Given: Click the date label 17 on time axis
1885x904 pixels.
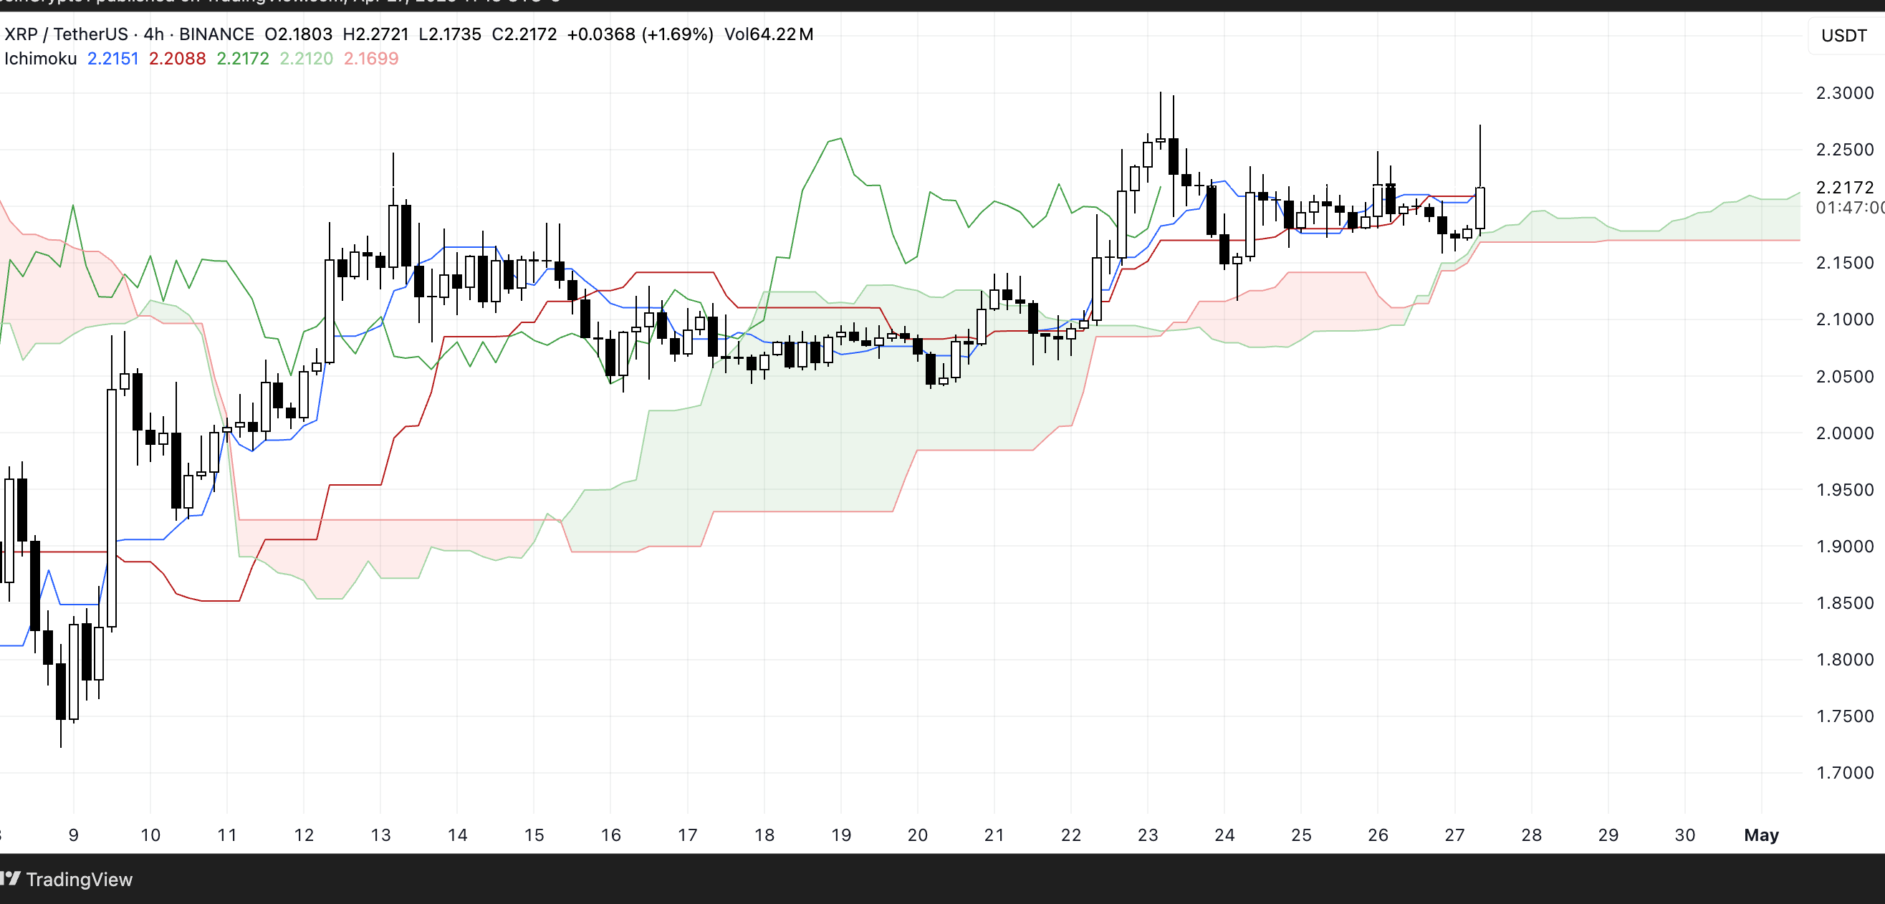Looking at the screenshot, I should click(687, 835).
